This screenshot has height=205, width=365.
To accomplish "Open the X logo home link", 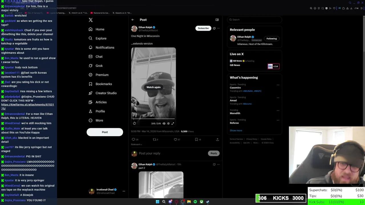I will [x=91, y=20].
